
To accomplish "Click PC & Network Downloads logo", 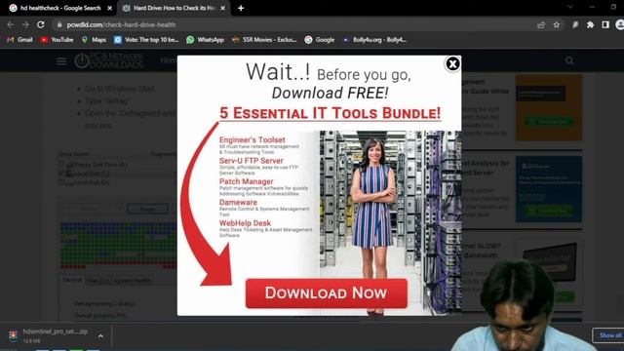I will (x=108, y=60).
